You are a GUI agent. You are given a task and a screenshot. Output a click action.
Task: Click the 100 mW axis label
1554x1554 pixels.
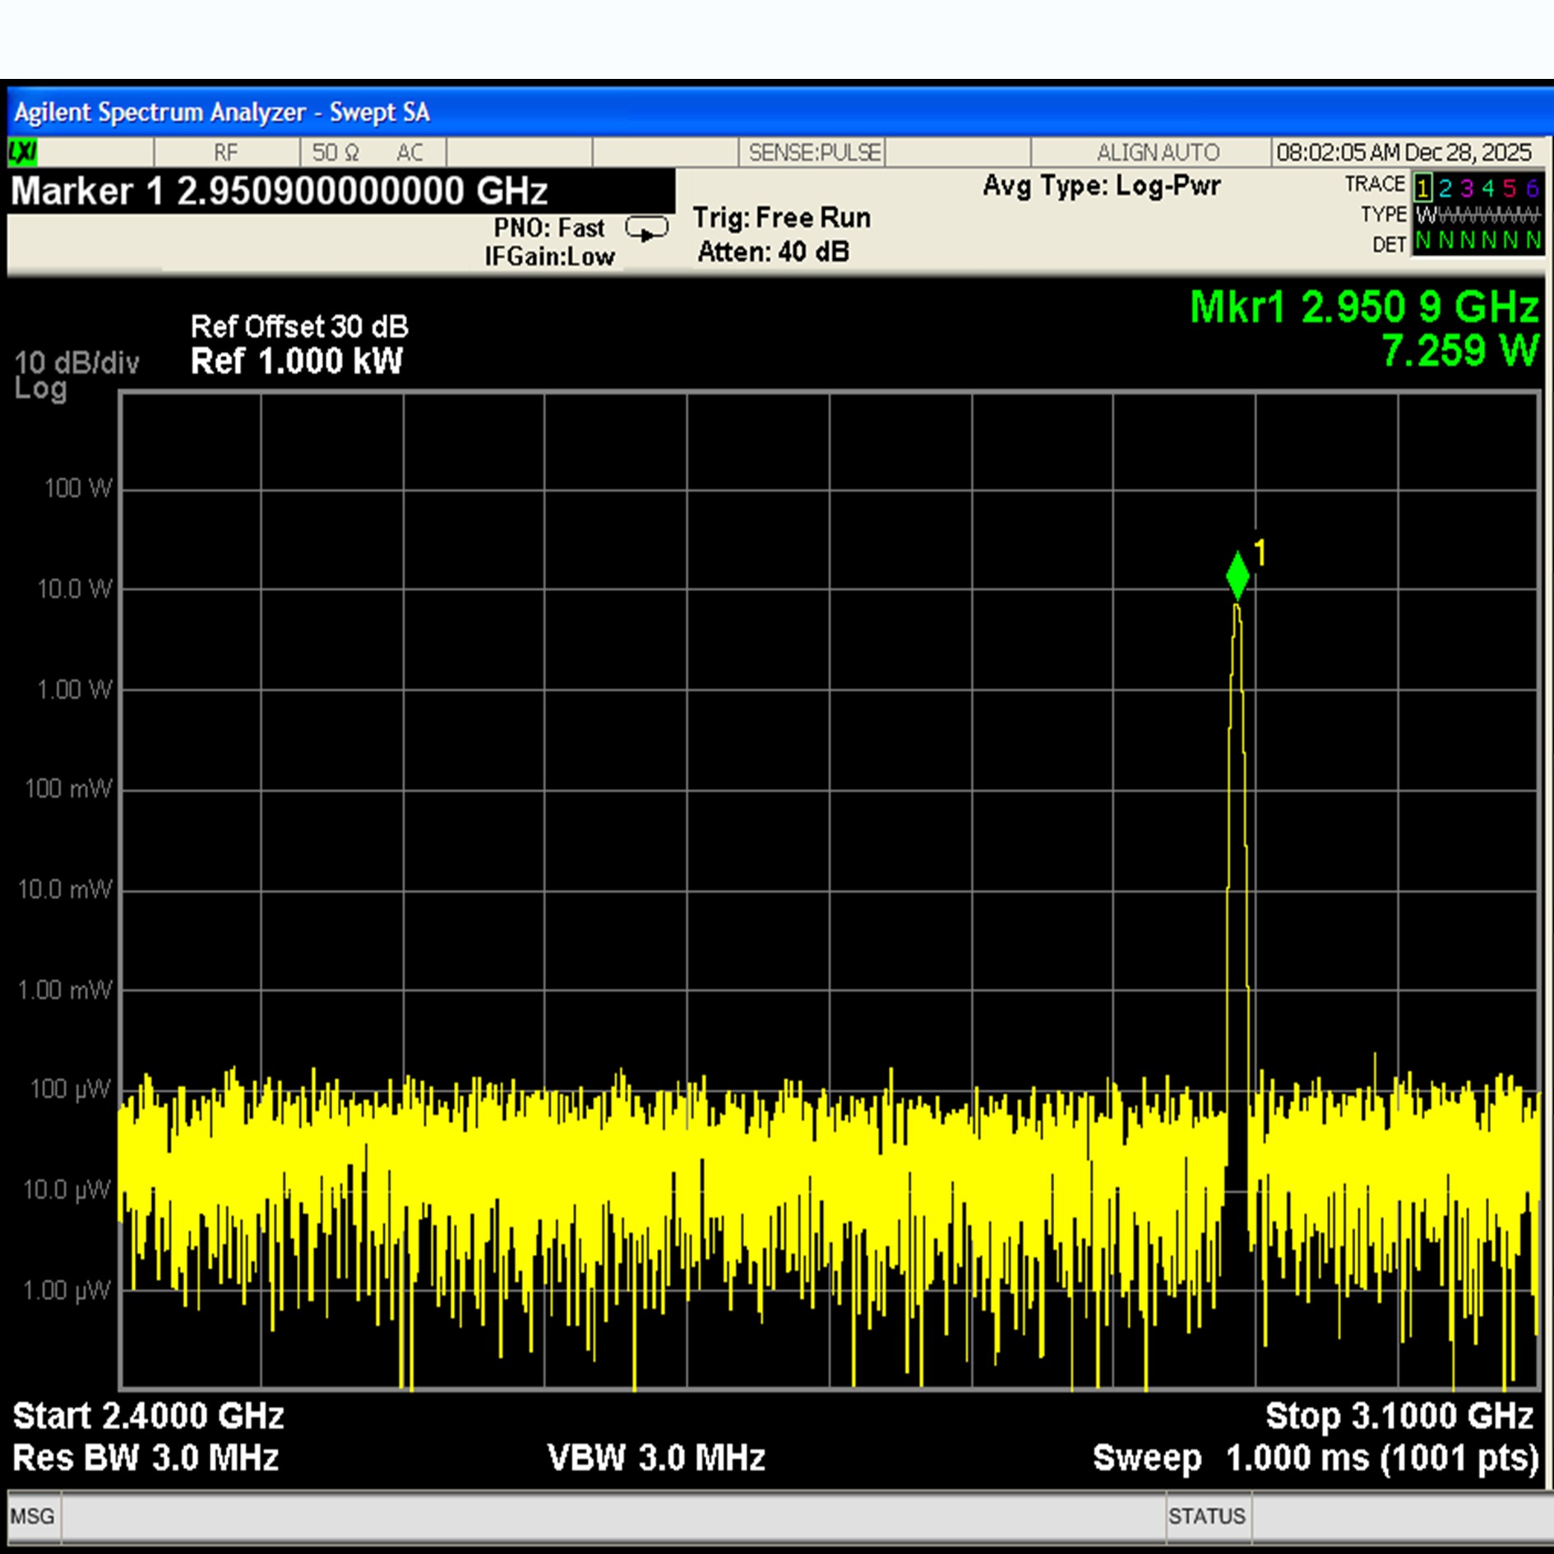tap(68, 789)
